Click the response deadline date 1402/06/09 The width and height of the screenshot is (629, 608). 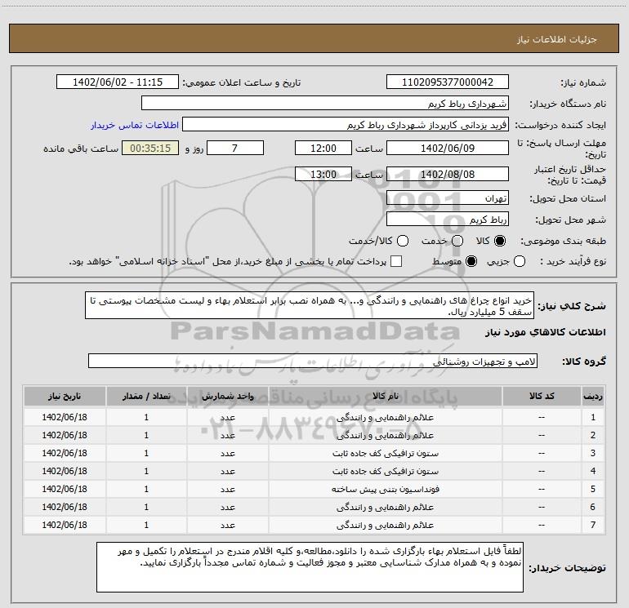click(448, 148)
